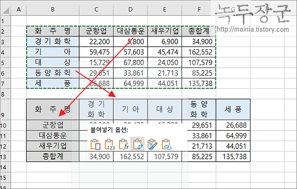Select row 3 header
The image size is (297, 189).
[x=5, y=42]
